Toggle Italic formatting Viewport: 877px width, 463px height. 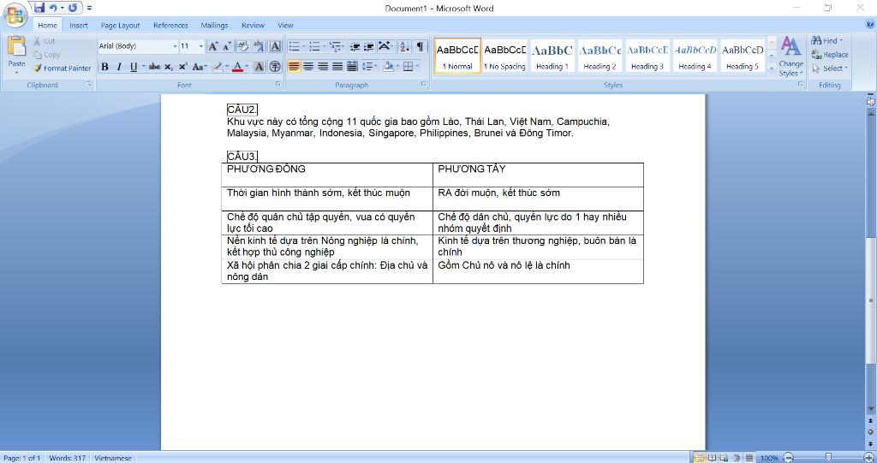tap(118, 67)
